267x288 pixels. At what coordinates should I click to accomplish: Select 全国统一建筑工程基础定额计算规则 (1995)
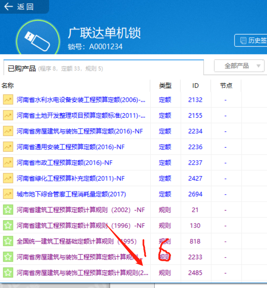[x=77, y=241]
